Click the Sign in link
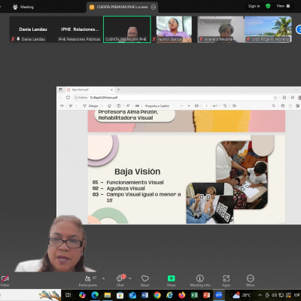Image resolution: width=301 pixels, height=301 pixels. tap(254, 6)
